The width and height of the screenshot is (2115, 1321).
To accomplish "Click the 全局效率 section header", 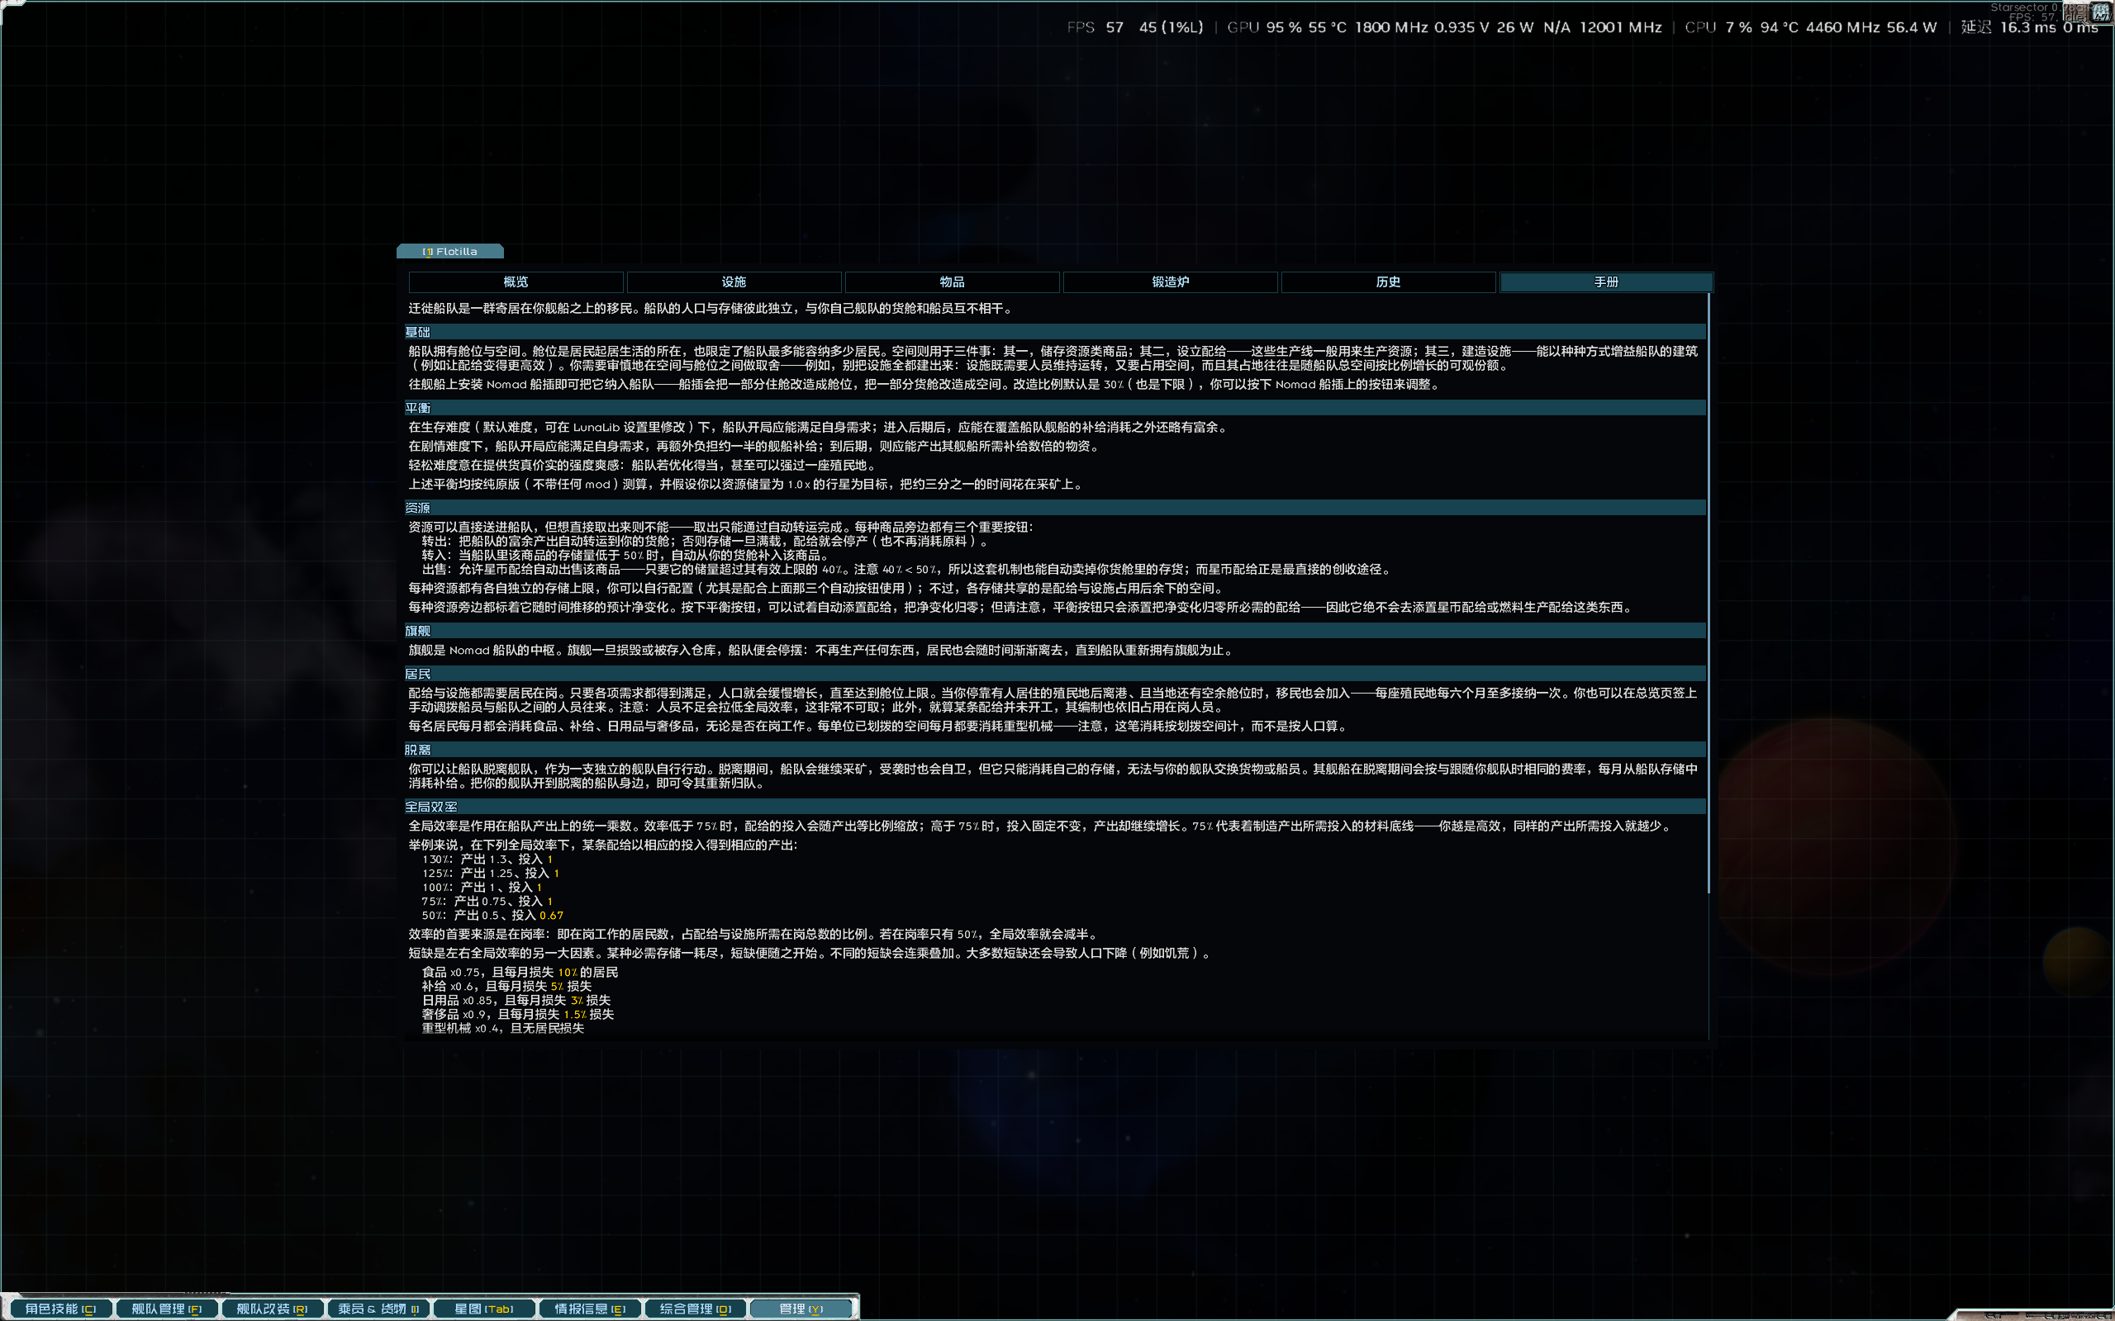I will 1055,807.
